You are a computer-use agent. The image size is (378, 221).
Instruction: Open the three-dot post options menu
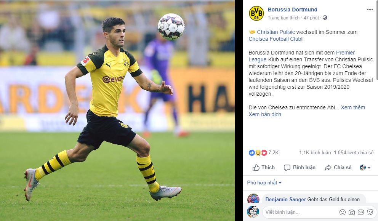370,10
